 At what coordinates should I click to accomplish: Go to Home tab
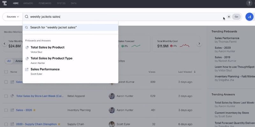pyautogui.click(x=16, y=3)
